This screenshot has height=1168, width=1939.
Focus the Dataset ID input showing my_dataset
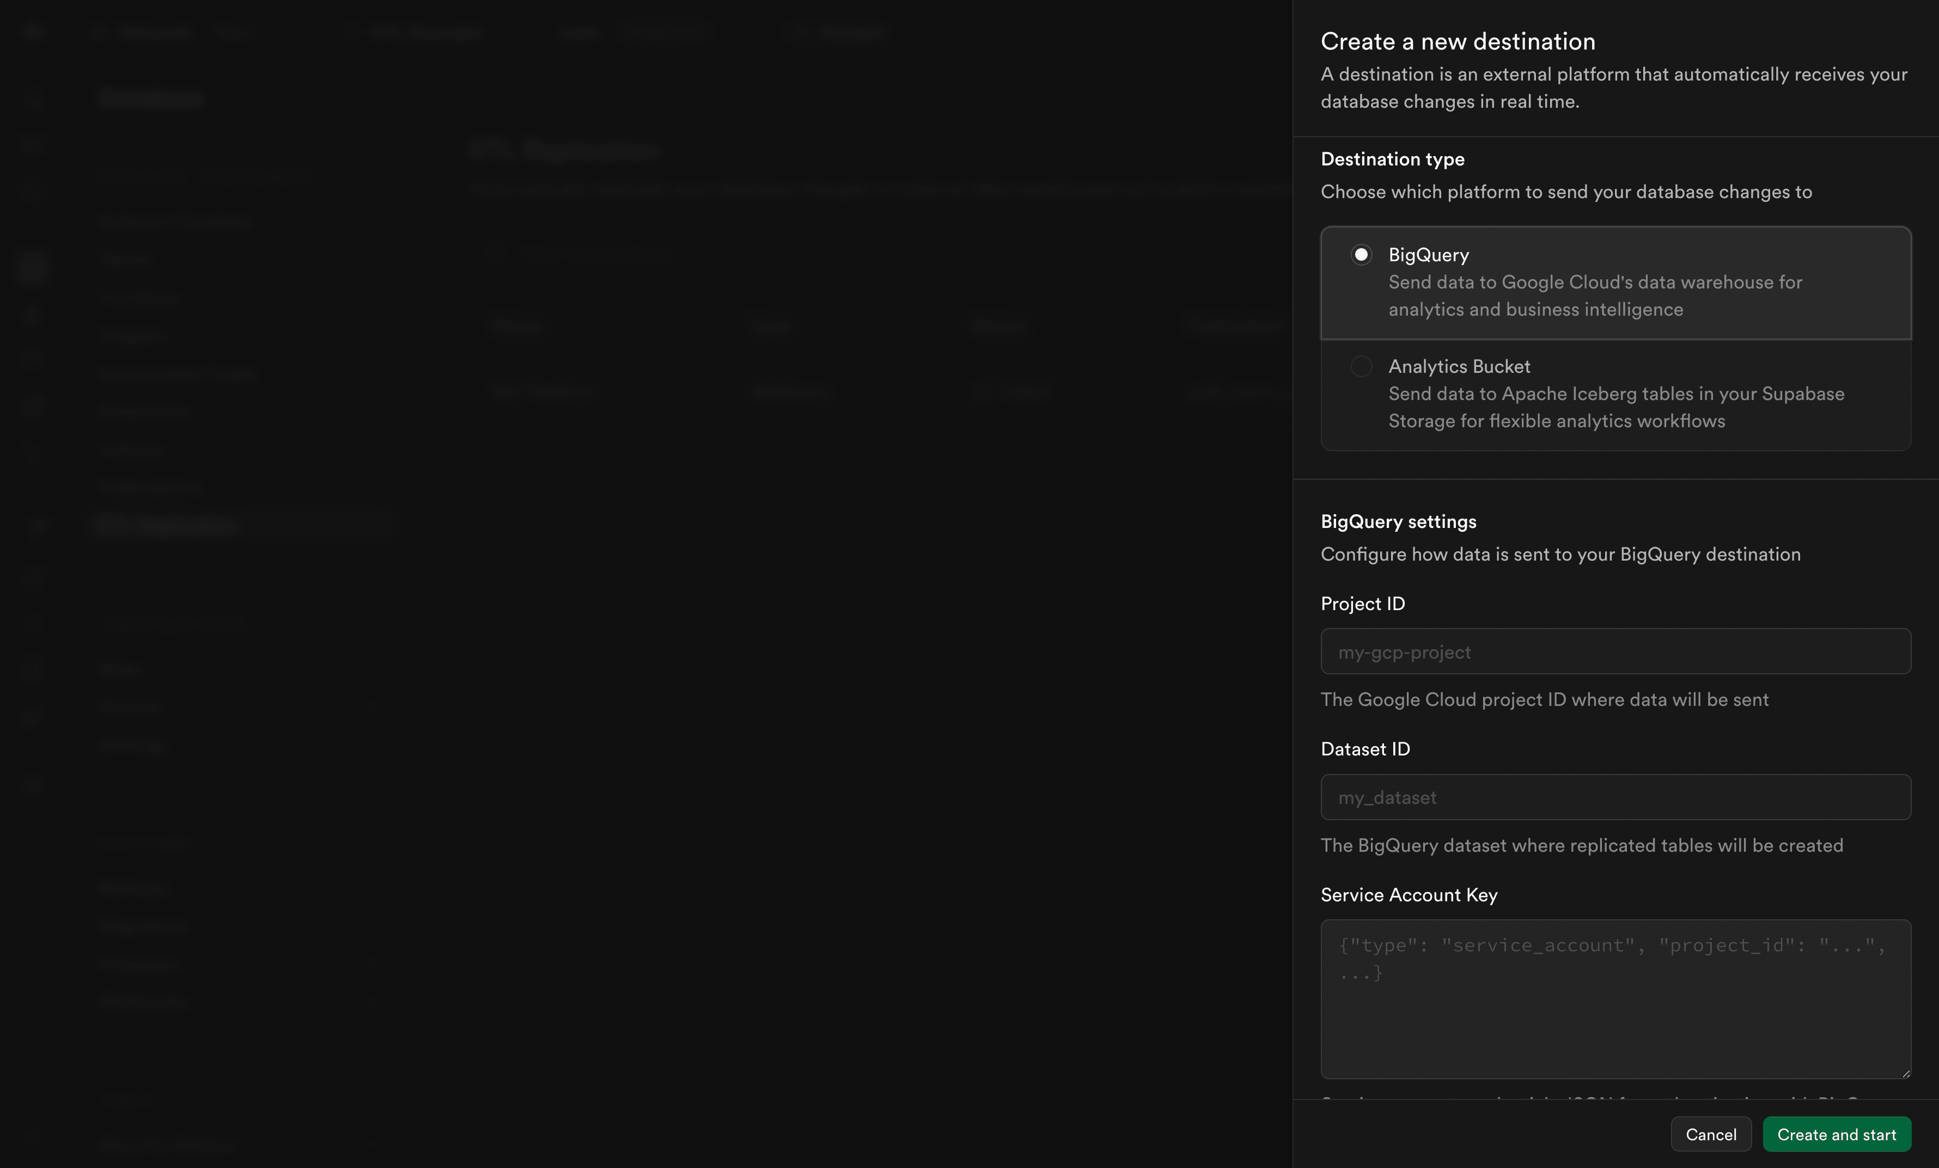click(x=1615, y=797)
